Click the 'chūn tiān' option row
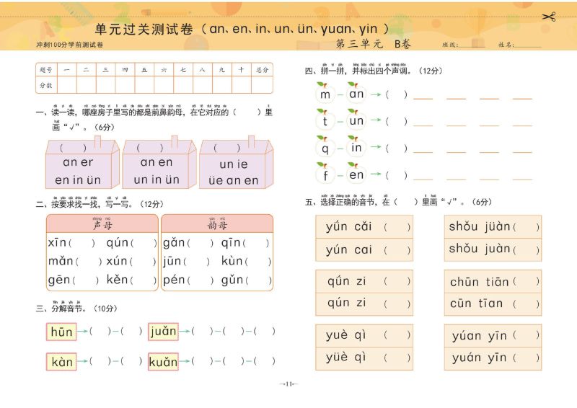Image resolution: width=577 pixels, height=408 pixels. 493,281
